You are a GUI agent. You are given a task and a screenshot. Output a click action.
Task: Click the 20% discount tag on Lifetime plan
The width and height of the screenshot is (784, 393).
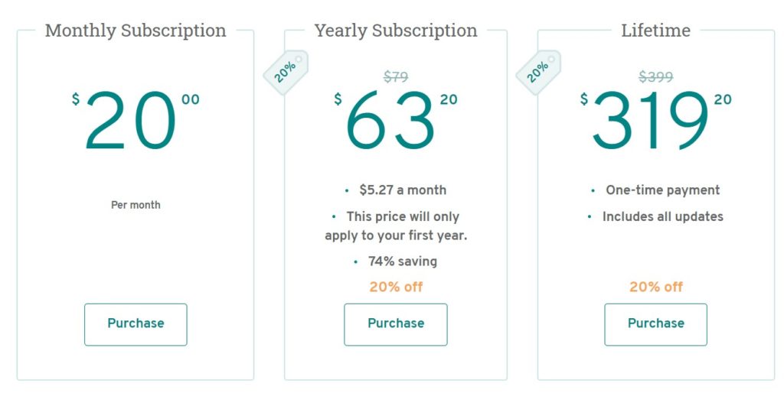(x=538, y=73)
